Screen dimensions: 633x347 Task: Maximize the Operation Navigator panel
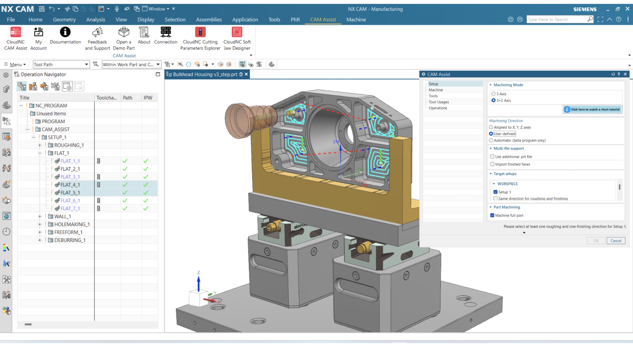158,74
